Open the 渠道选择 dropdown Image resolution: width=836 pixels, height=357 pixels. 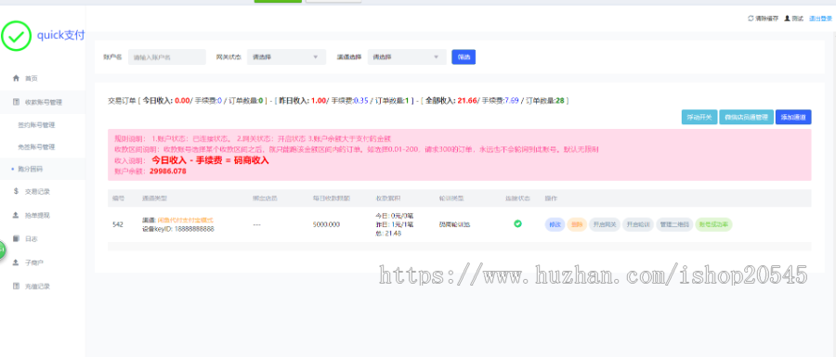coord(407,57)
